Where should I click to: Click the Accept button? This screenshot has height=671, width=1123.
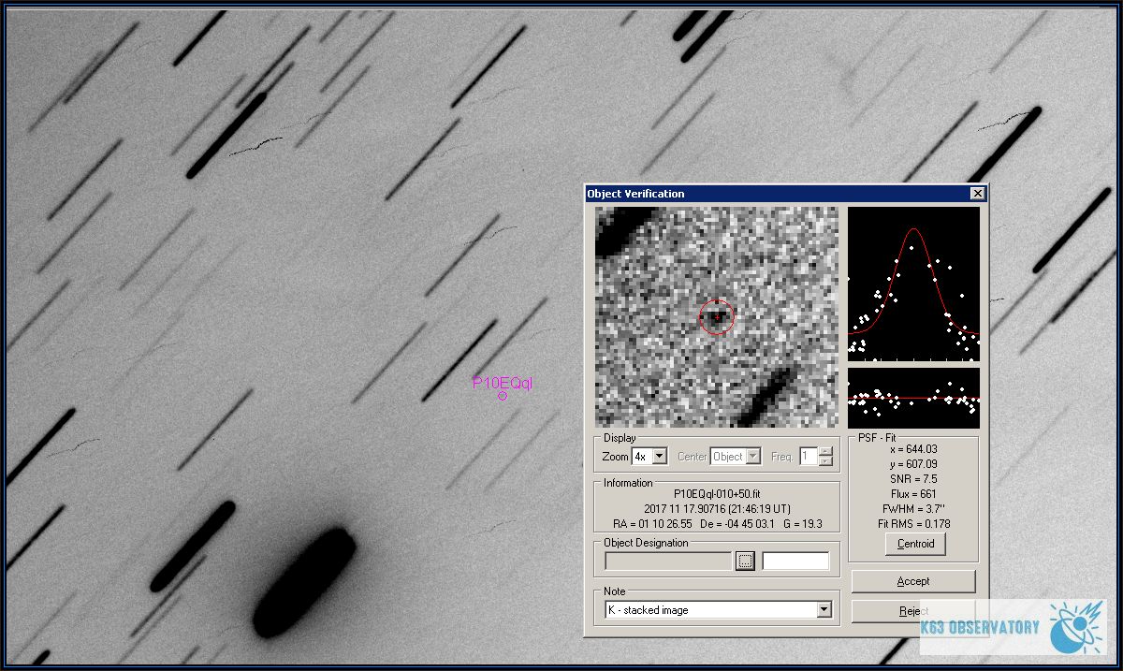tap(912, 581)
